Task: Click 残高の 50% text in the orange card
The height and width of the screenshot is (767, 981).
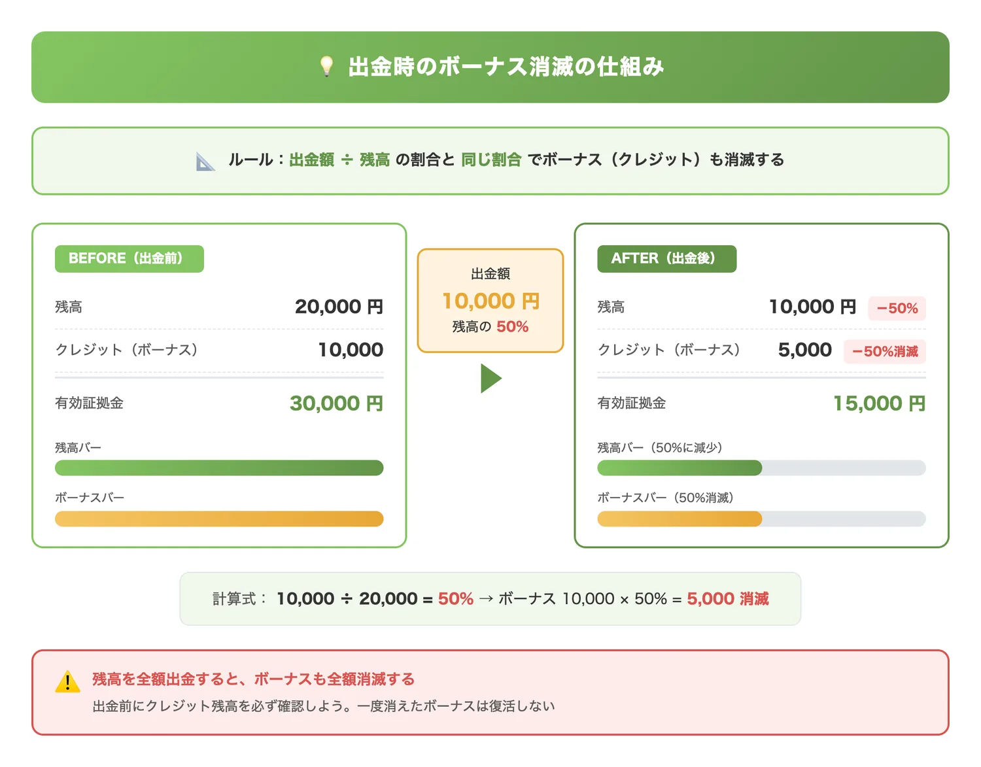Action: pyautogui.click(x=490, y=326)
